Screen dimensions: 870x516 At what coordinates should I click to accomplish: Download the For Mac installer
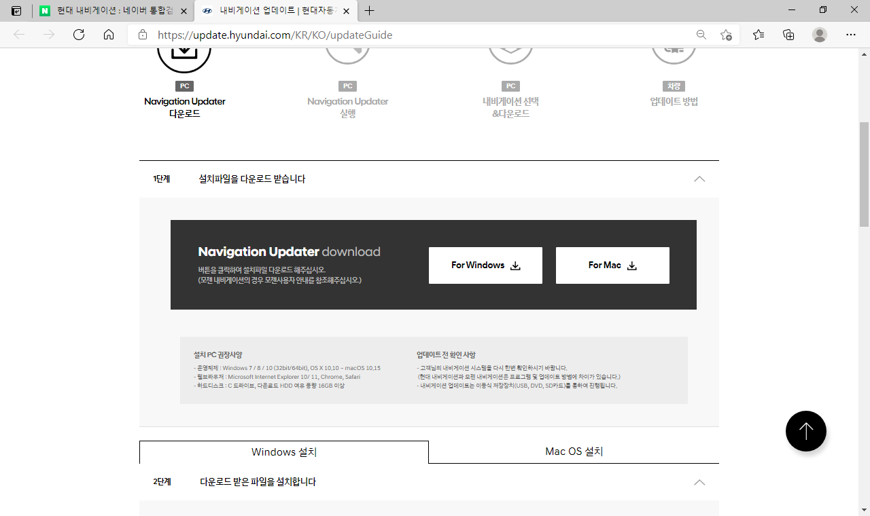612,265
